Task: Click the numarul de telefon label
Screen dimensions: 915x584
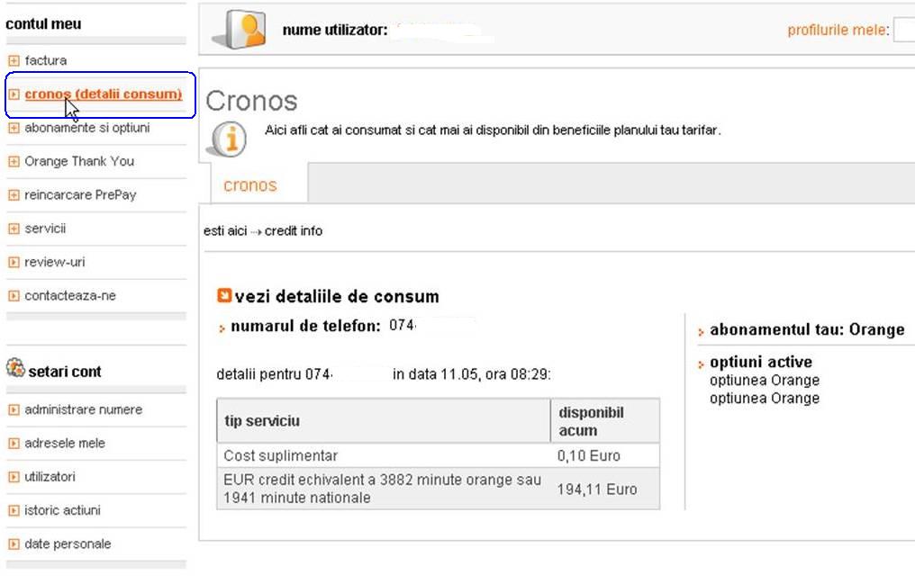Action: click(306, 326)
